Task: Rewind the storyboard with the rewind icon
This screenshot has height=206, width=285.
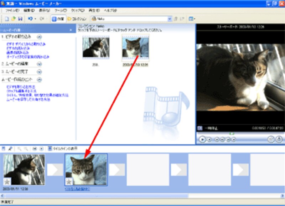Action: tap(35, 149)
